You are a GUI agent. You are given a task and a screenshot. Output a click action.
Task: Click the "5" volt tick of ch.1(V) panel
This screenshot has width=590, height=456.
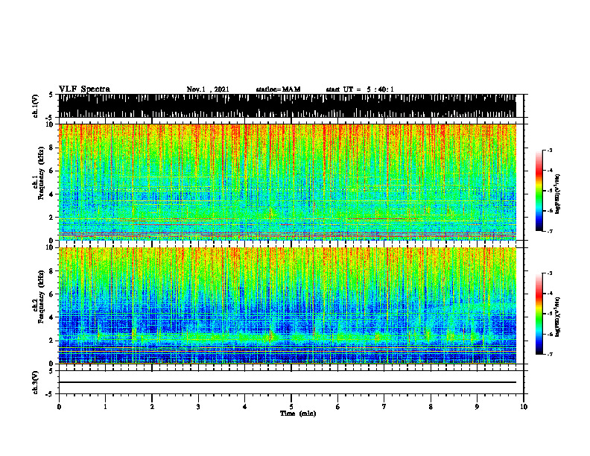50,95
